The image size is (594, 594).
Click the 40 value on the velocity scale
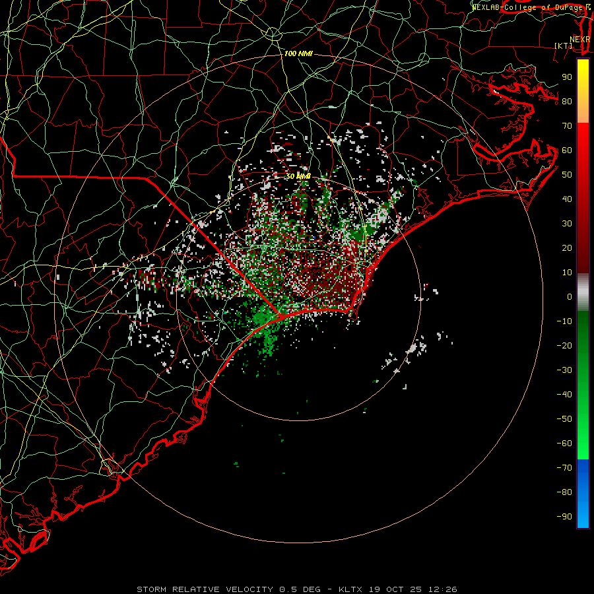(x=567, y=199)
